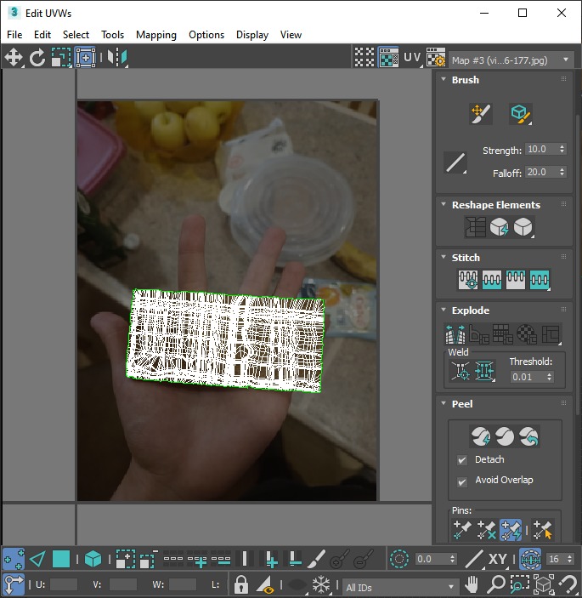Viewport: 582px width, 598px height.
Task: Click the Quick Peel icon
Action: coord(480,436)
